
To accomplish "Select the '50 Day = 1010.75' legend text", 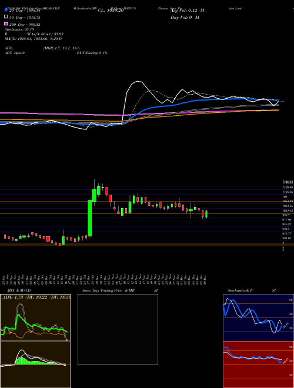I will [24, 18].
